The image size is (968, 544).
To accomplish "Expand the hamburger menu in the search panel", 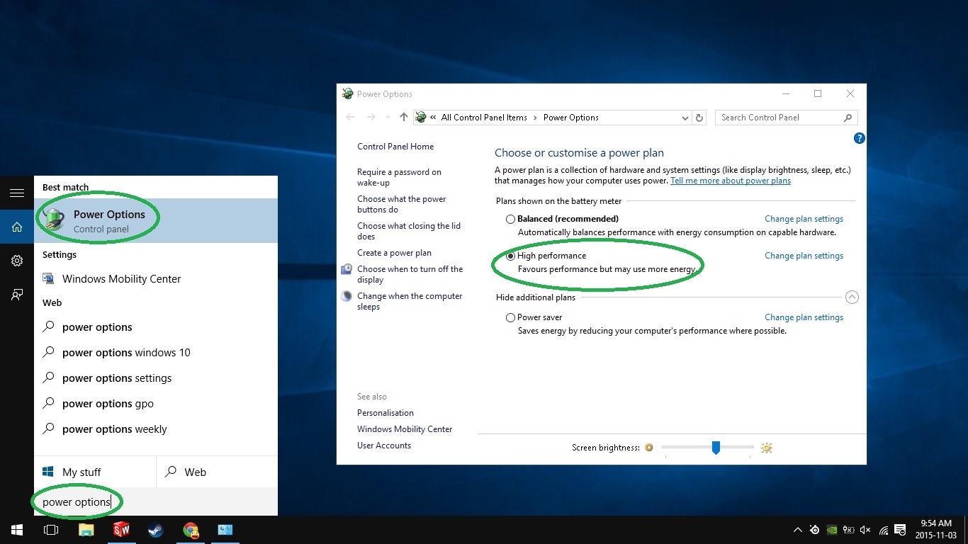I will point(17,193).
